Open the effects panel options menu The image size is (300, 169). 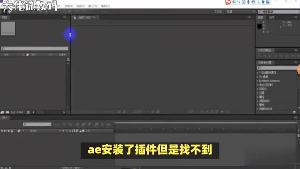[295, 62]
